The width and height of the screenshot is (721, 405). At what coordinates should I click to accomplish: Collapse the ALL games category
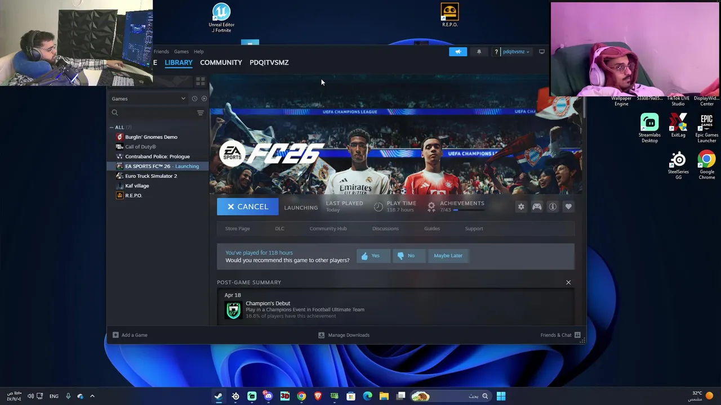pos(112,127)
